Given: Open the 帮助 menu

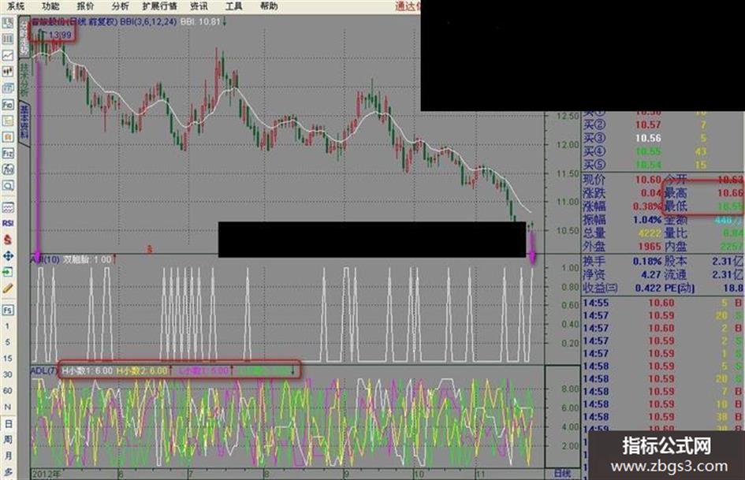Looking at the screenshot, I should coord(269,6).
